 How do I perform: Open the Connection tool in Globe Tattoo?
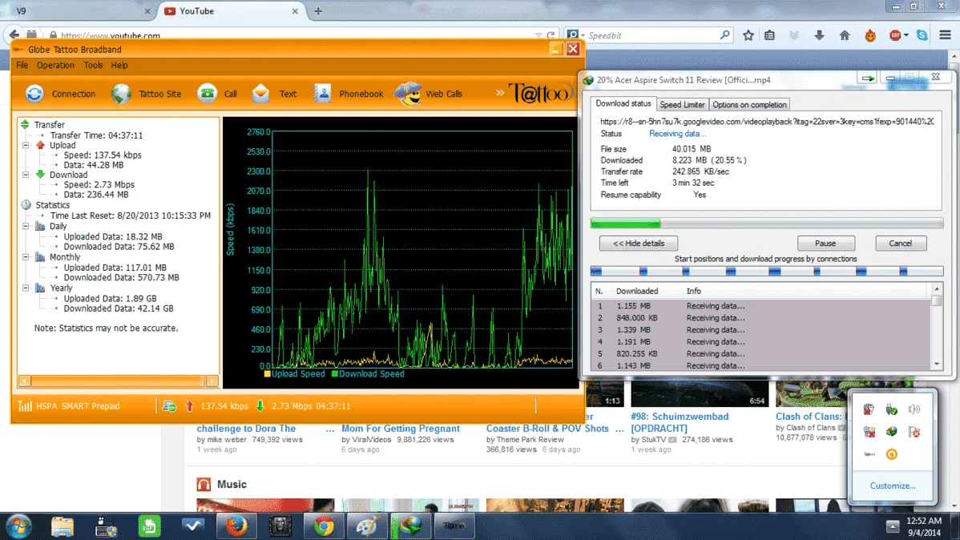coord(60,94)
